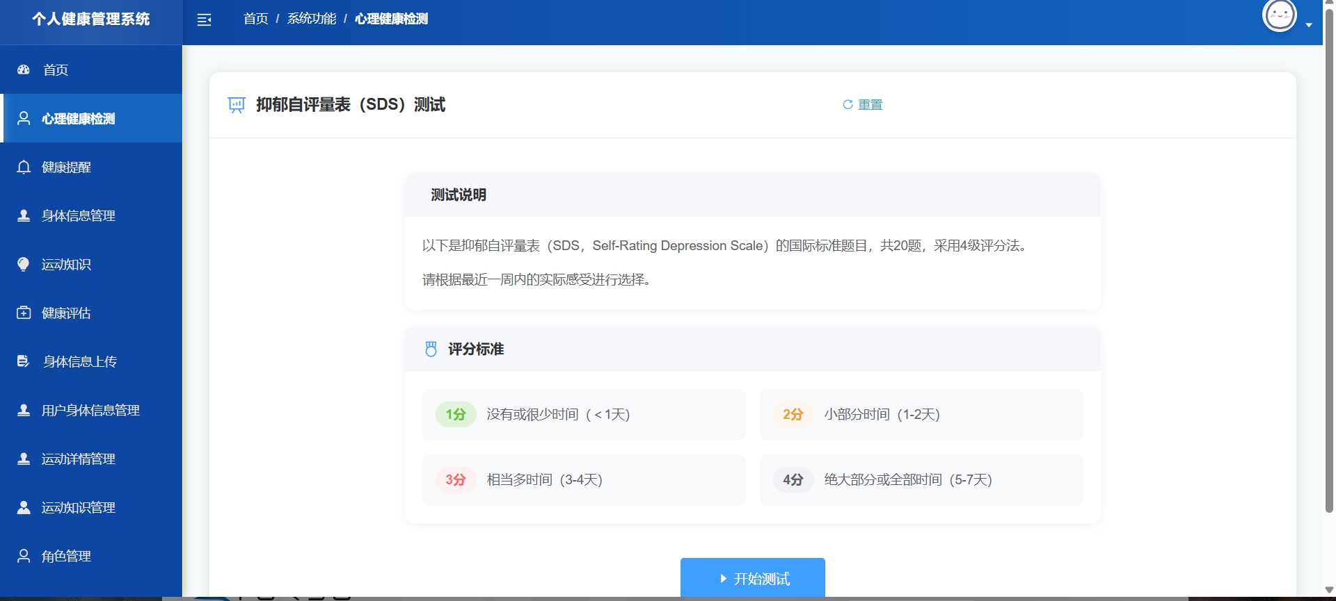
Task: Open 角色管理 menu item
Action: [91, 556]
